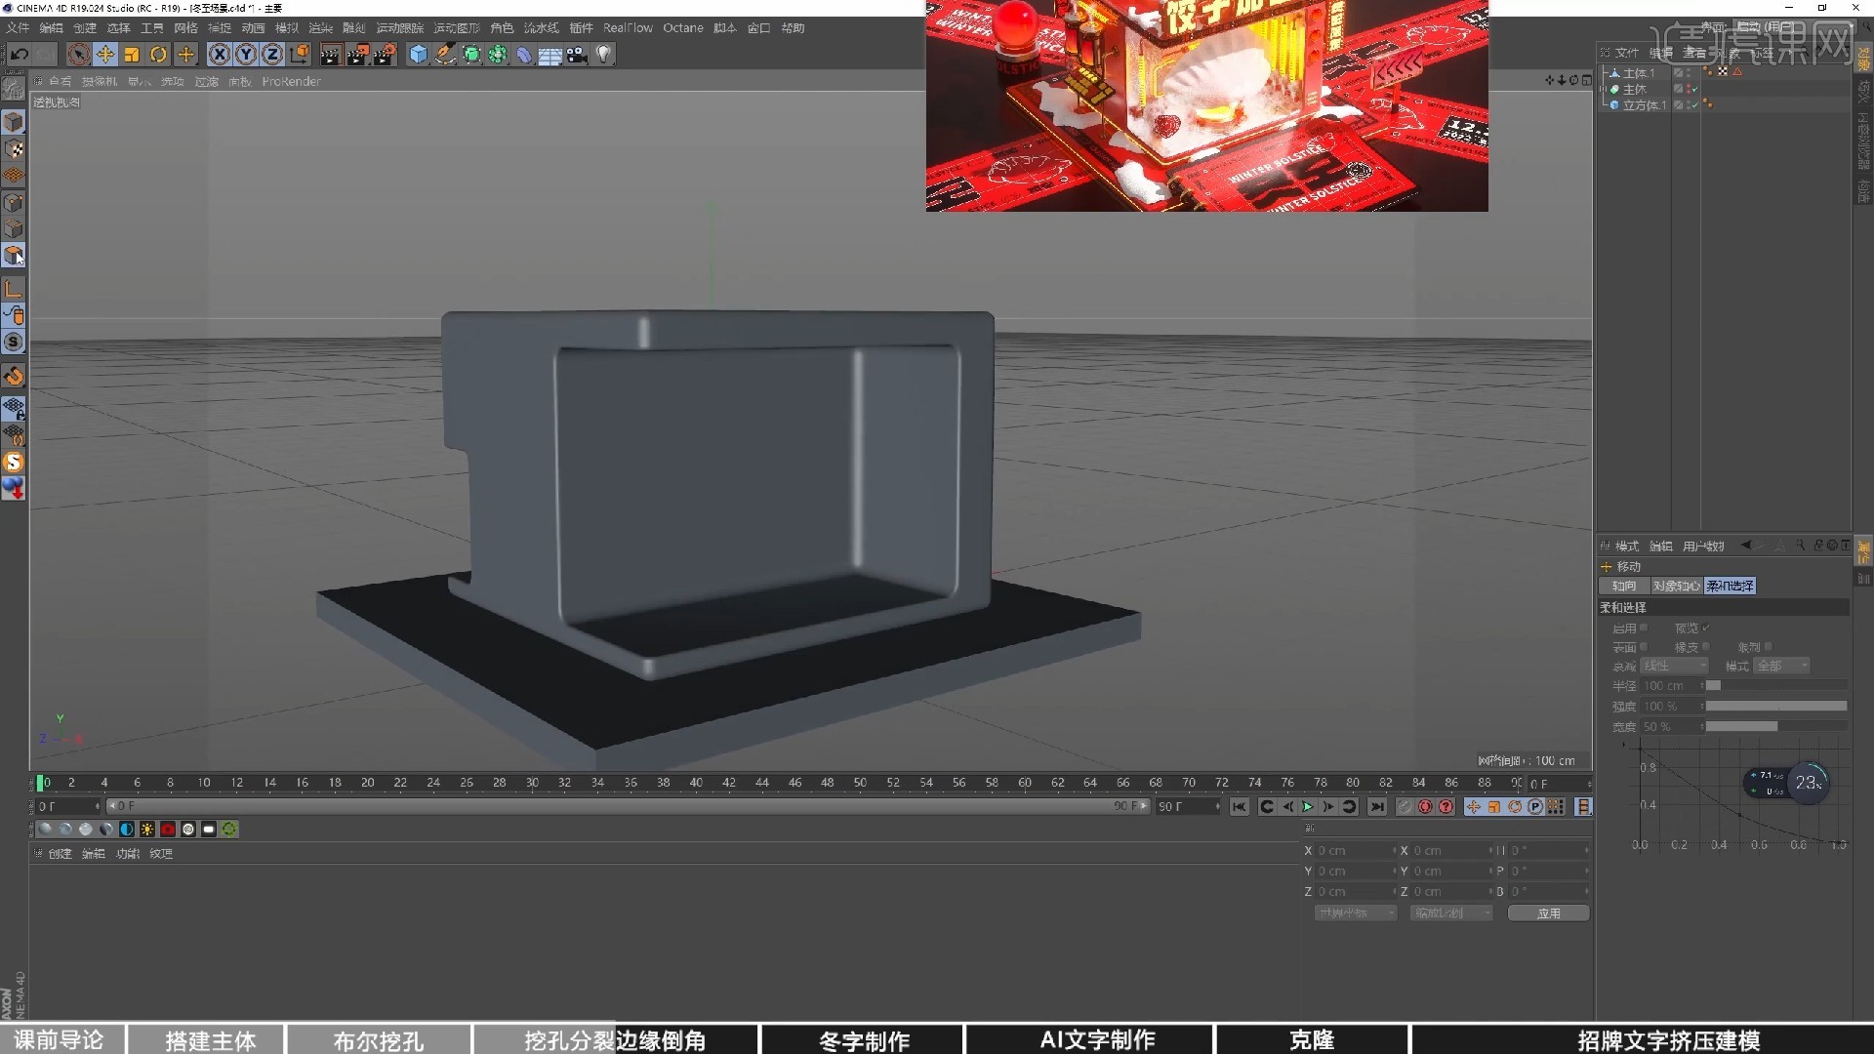Open the green Array modeling objects icon
1874x1054 pixels.
(x=498, y=55)
